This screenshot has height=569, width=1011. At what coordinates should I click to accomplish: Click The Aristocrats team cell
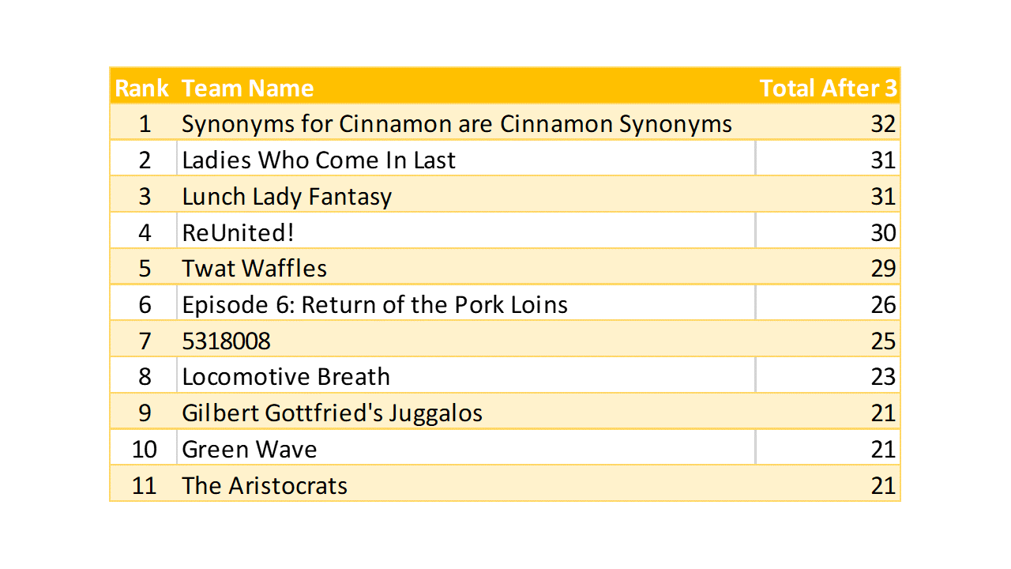coord(265,485)
